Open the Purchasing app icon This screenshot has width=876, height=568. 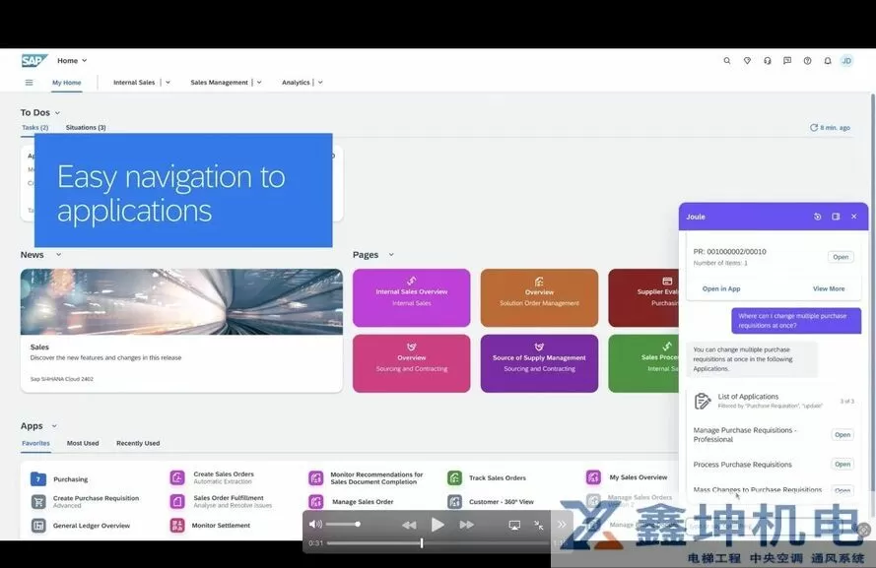click(38, 478)
